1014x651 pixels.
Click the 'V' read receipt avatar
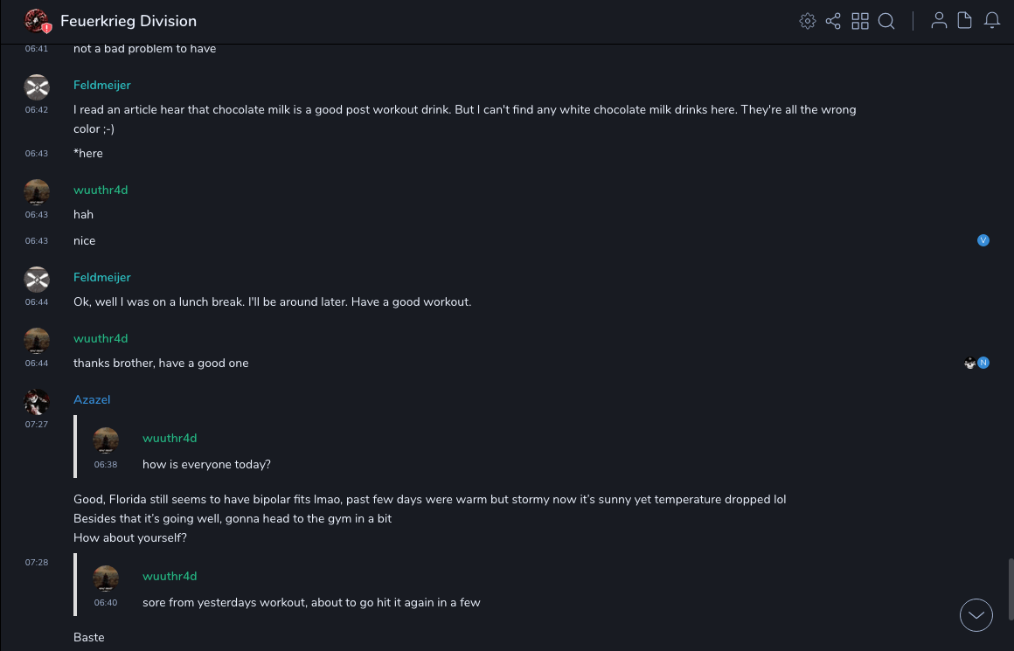click(x=983, y=240)
